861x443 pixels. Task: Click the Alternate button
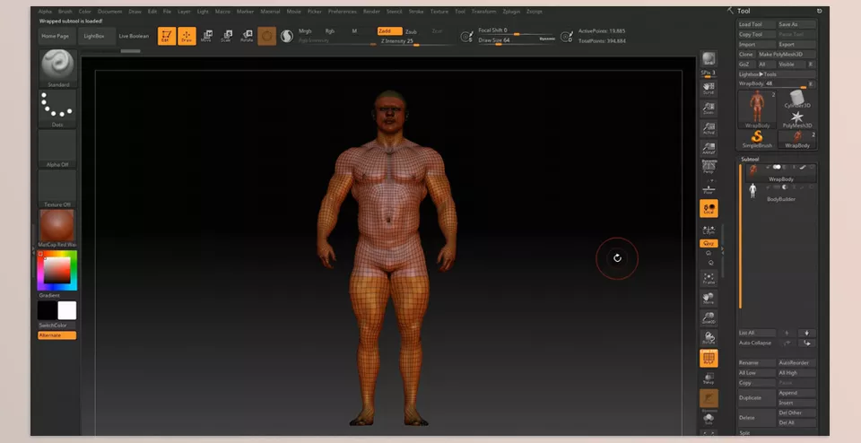tap(57, 335)
